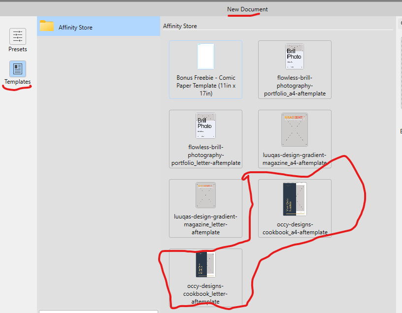Pick the luuqas gradient magazine A4 thumbnail
This screenshot has height=313, width=402.
click(x=294, y=139)
